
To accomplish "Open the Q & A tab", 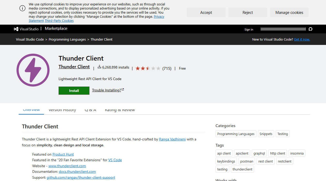I will (90, 110).
